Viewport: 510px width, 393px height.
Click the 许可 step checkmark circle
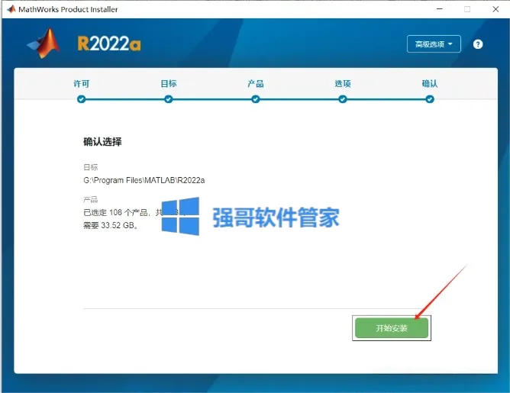click(82, 99)
